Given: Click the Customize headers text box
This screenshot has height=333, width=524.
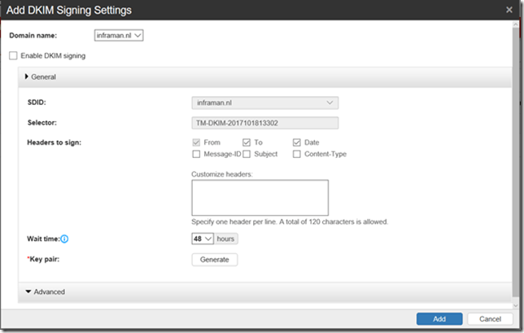Looking at the screenshot, I should 260,198.
